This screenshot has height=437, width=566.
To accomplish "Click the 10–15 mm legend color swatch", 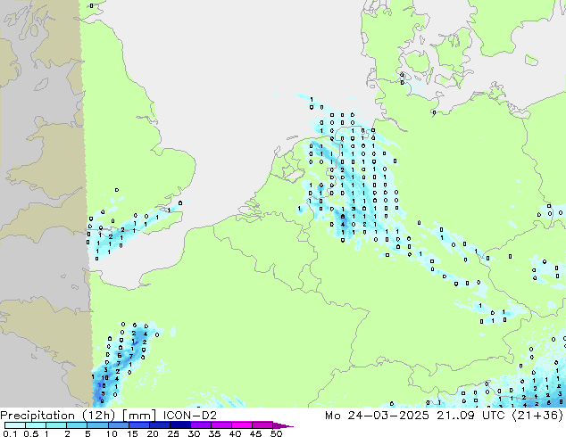I will coord(118,425).
